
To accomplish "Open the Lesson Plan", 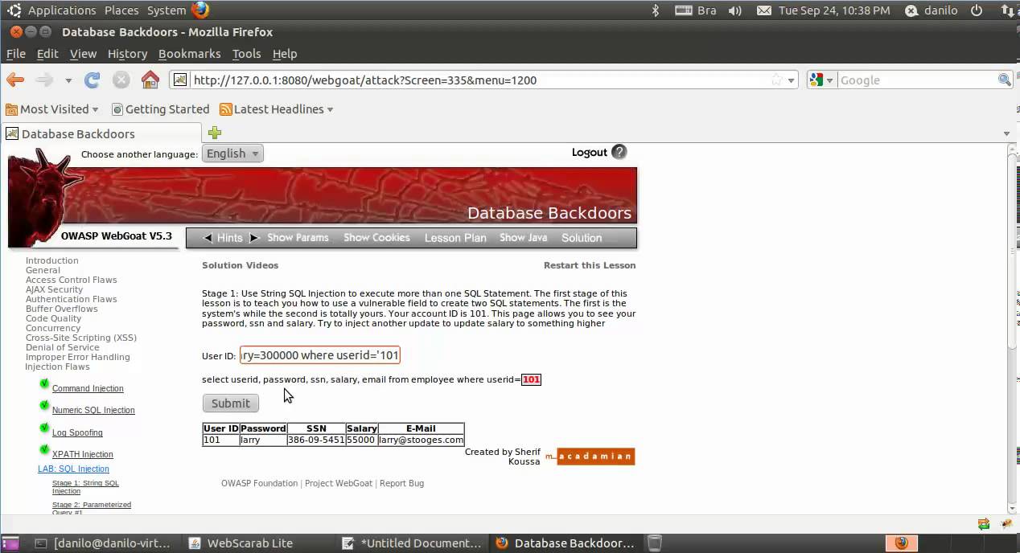I will coord(455,238).
